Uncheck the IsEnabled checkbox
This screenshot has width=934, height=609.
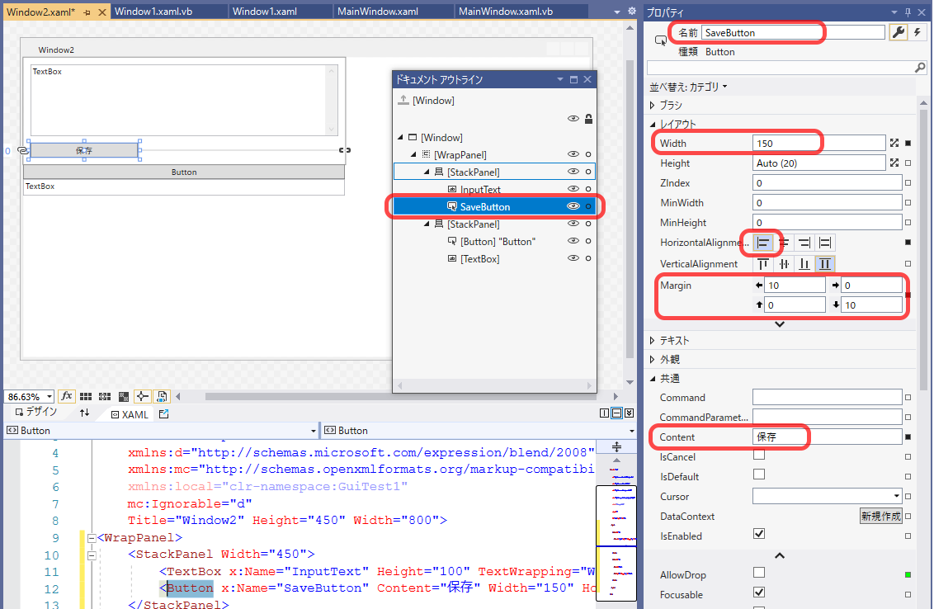(759, 533)
